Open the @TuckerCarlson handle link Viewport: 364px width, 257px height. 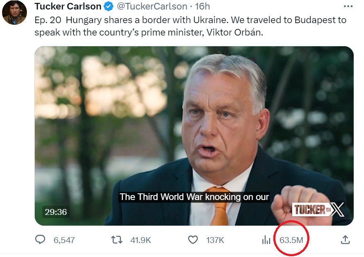point(152,7)
